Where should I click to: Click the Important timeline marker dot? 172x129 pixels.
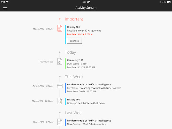tap(60, 19)
